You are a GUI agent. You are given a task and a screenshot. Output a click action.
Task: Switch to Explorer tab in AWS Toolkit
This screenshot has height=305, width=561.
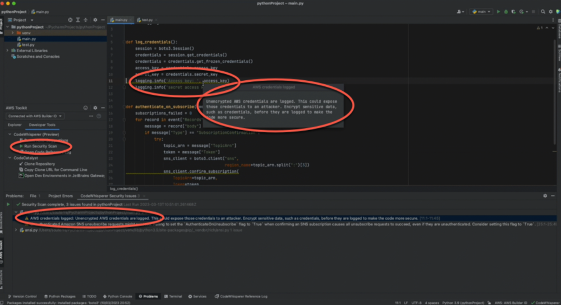[x=15, y=125]
